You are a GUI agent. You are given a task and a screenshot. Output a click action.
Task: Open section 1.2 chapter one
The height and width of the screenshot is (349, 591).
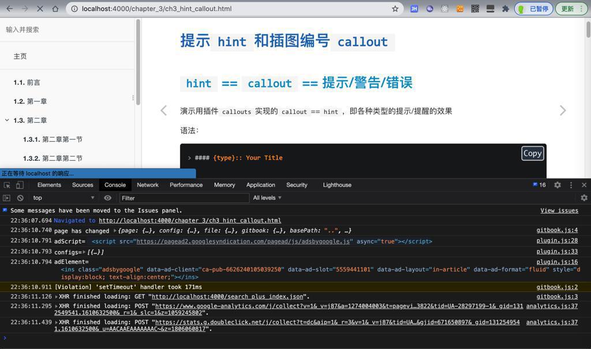coord(30,101)
